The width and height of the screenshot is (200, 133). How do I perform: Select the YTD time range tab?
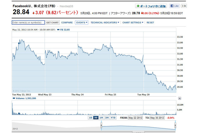point(113,118)
